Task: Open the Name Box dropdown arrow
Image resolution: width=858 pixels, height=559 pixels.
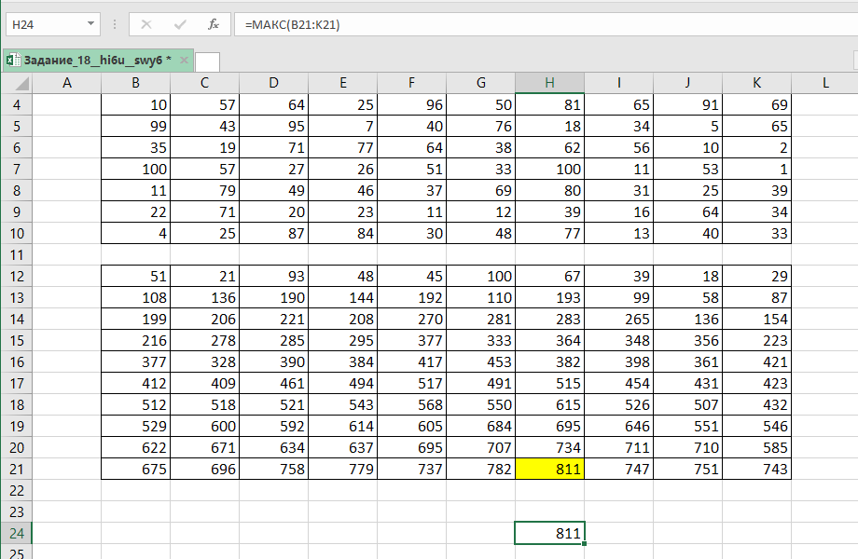Action: tap(90, 24)
